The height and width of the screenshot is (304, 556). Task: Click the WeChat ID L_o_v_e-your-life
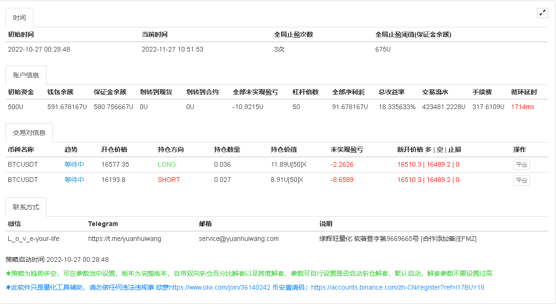point(33,239)
